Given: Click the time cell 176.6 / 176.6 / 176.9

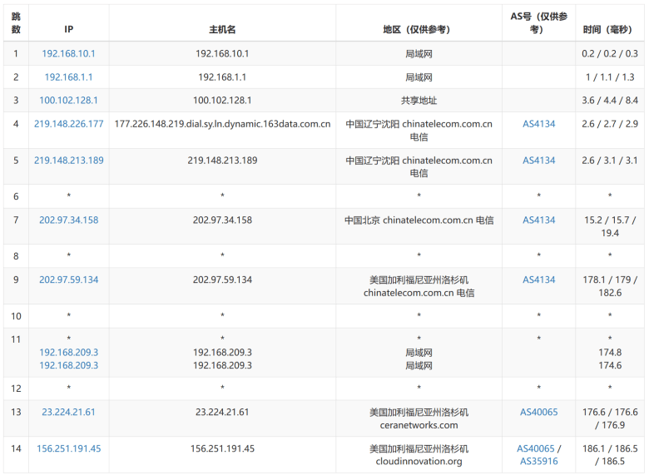Looking at the screenshot, I should 610,418.
